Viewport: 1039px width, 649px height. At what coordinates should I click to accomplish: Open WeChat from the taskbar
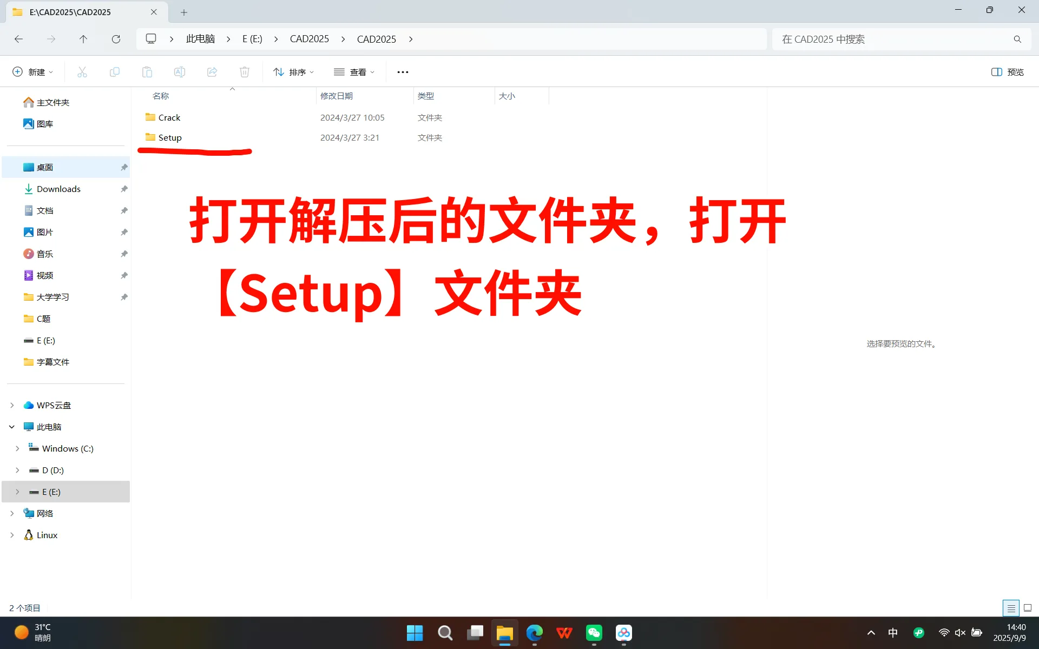point(594,632)
